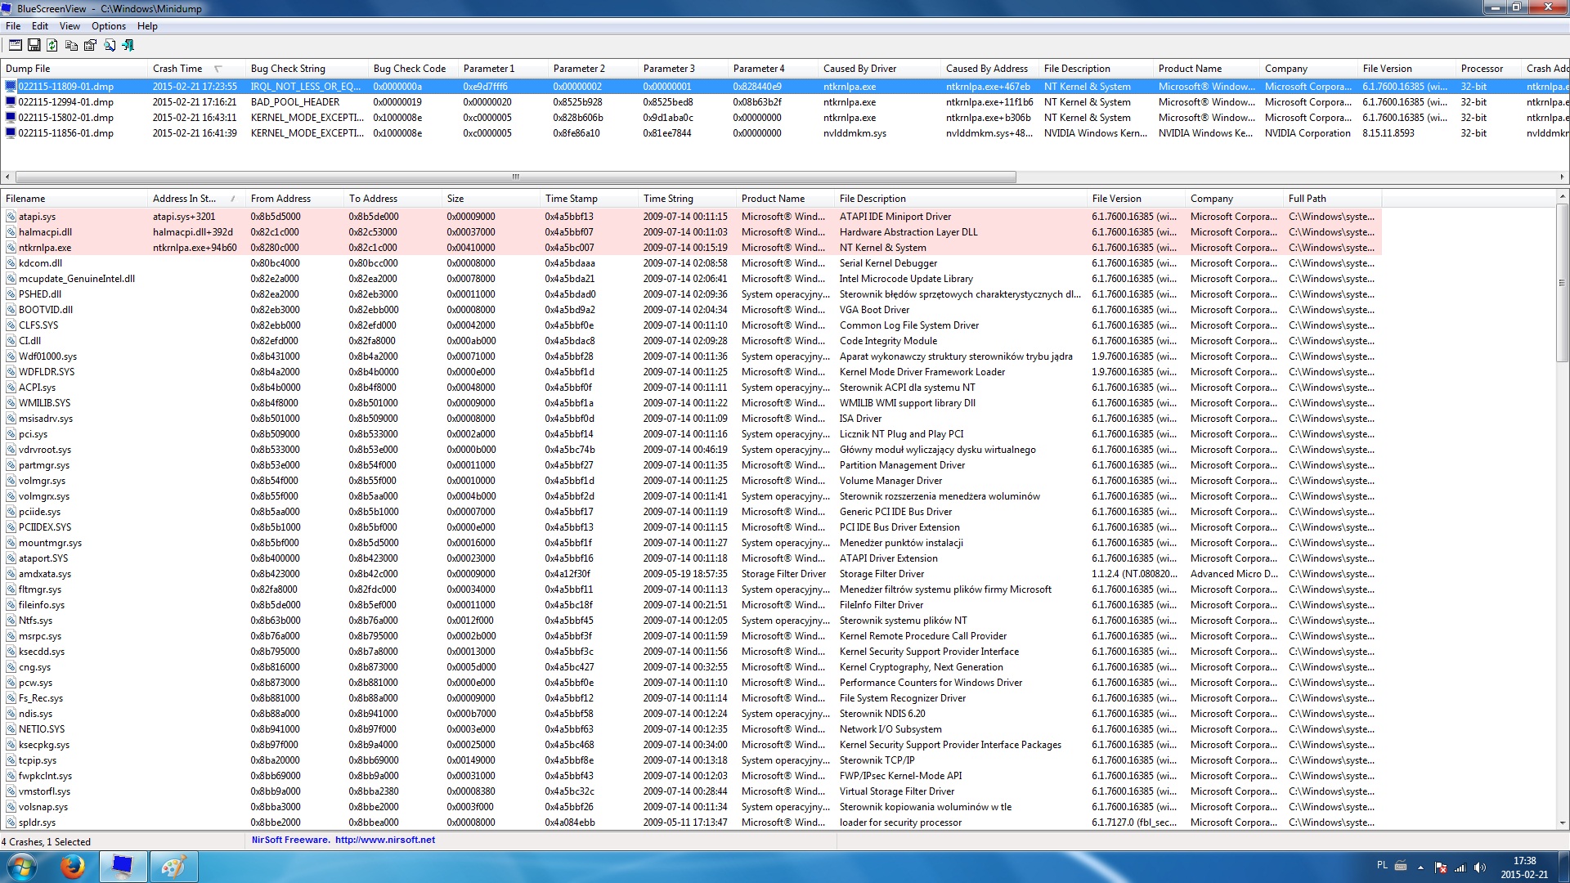The width and height of the screenshot is (1570, 883).
Task: Sort by the Bug Check Code column header
Action: click(413, 69)
